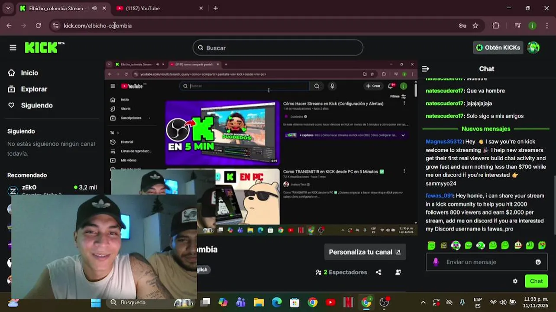Open the Windows Start button
556x312 pixels.
point(96,302)
